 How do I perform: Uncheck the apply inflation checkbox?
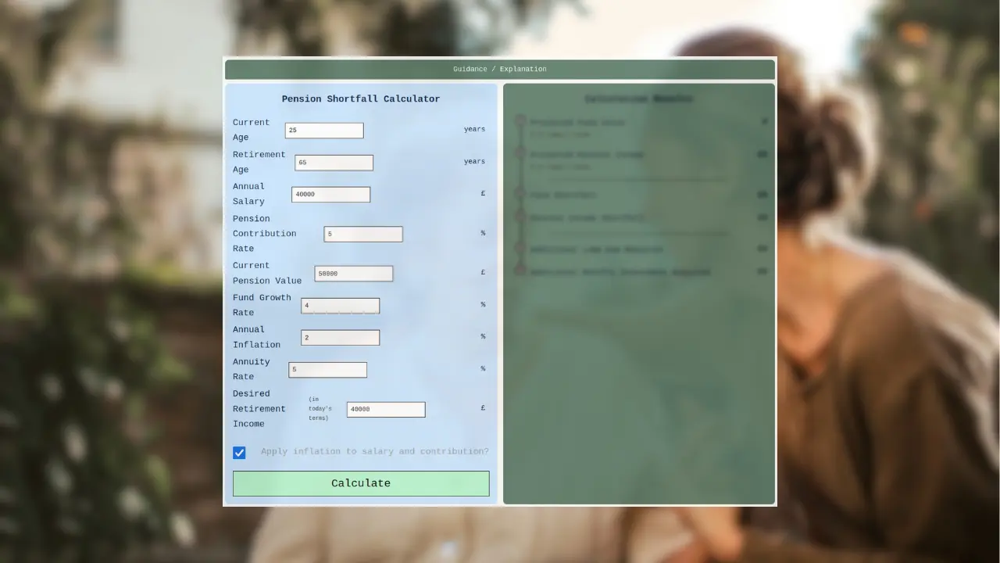point(239,453)
